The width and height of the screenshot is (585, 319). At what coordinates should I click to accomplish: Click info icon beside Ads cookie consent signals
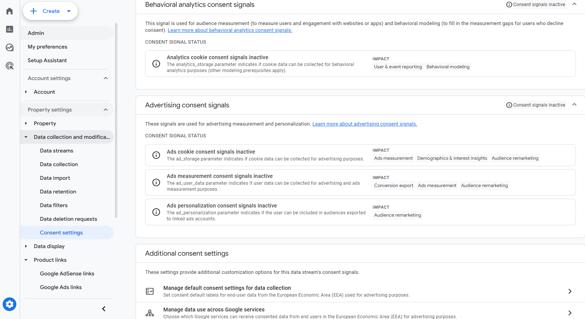156,155
